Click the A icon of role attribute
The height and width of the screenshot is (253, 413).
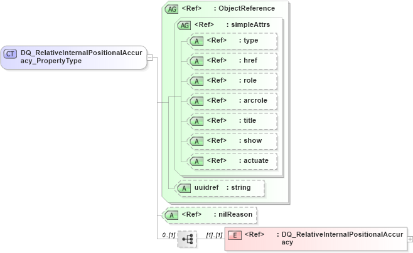coord(196,81)
